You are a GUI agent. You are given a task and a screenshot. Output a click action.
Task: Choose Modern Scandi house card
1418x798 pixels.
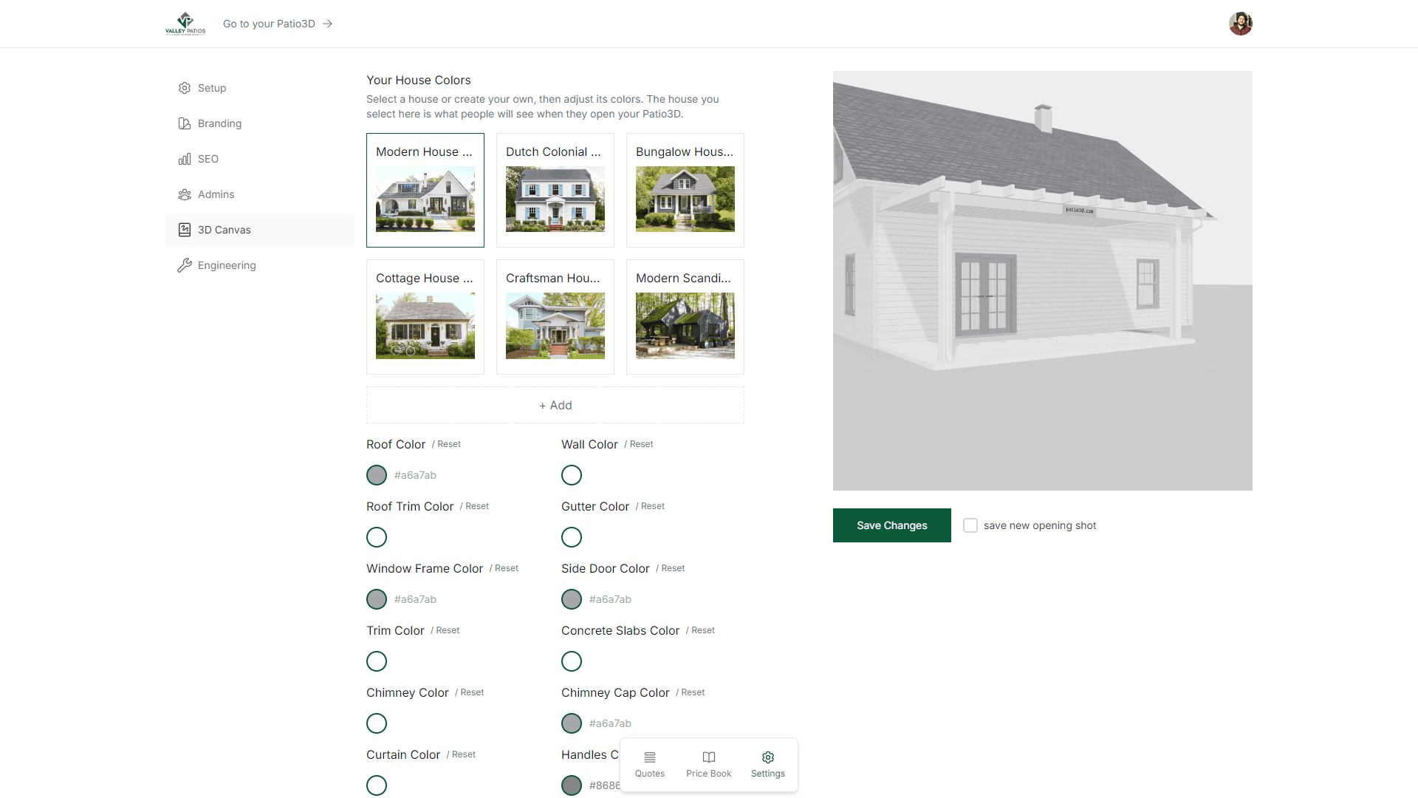tap(685, 317)
